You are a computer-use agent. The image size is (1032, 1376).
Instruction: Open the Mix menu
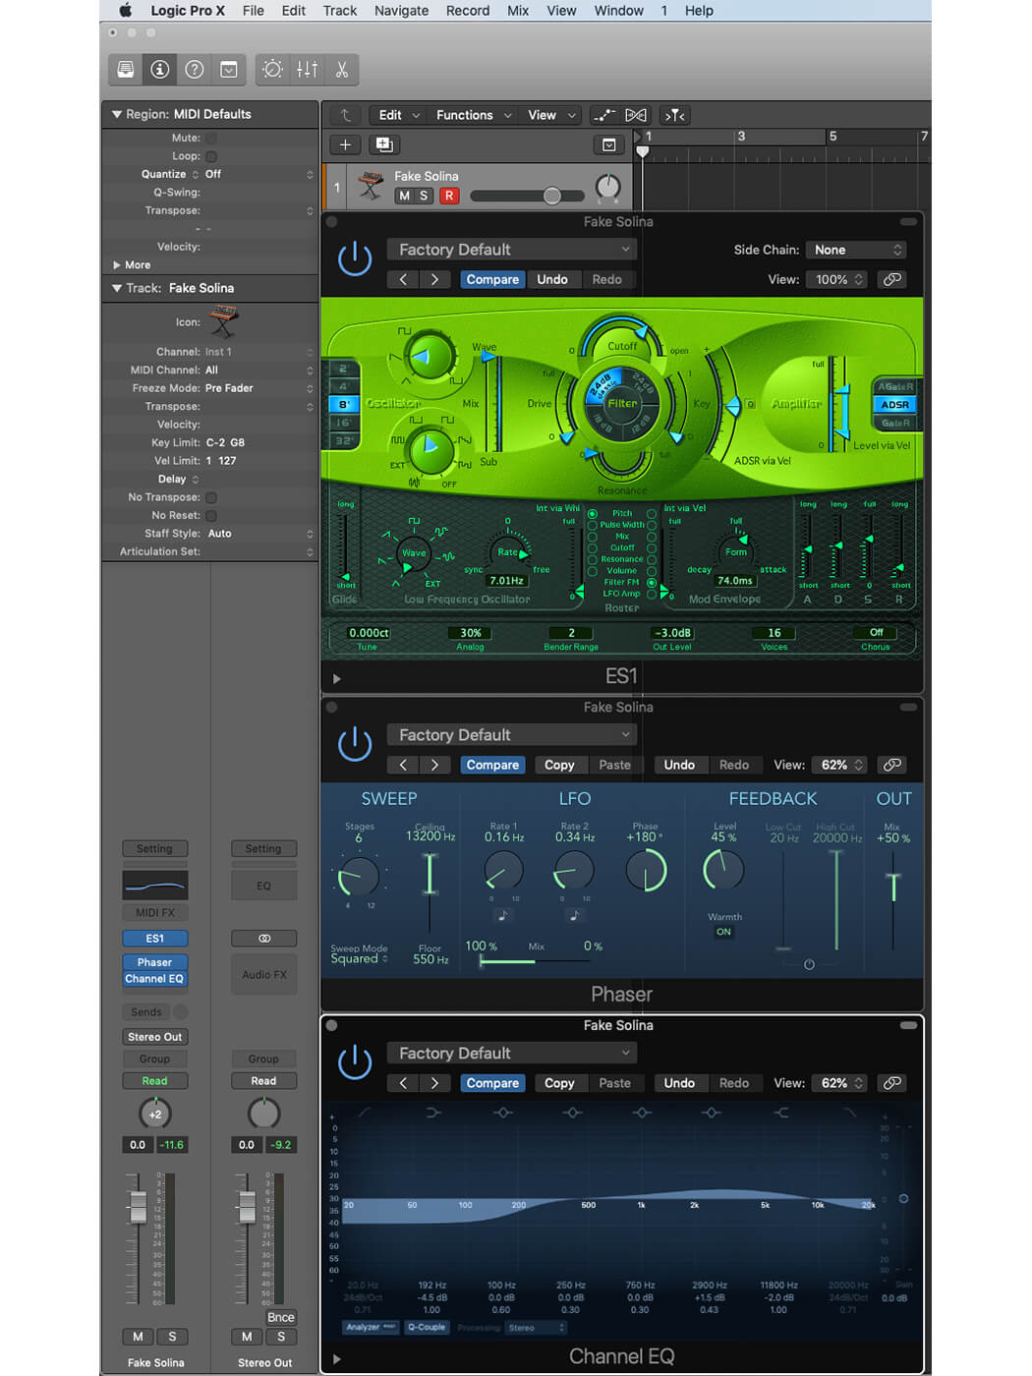point(518,11)
